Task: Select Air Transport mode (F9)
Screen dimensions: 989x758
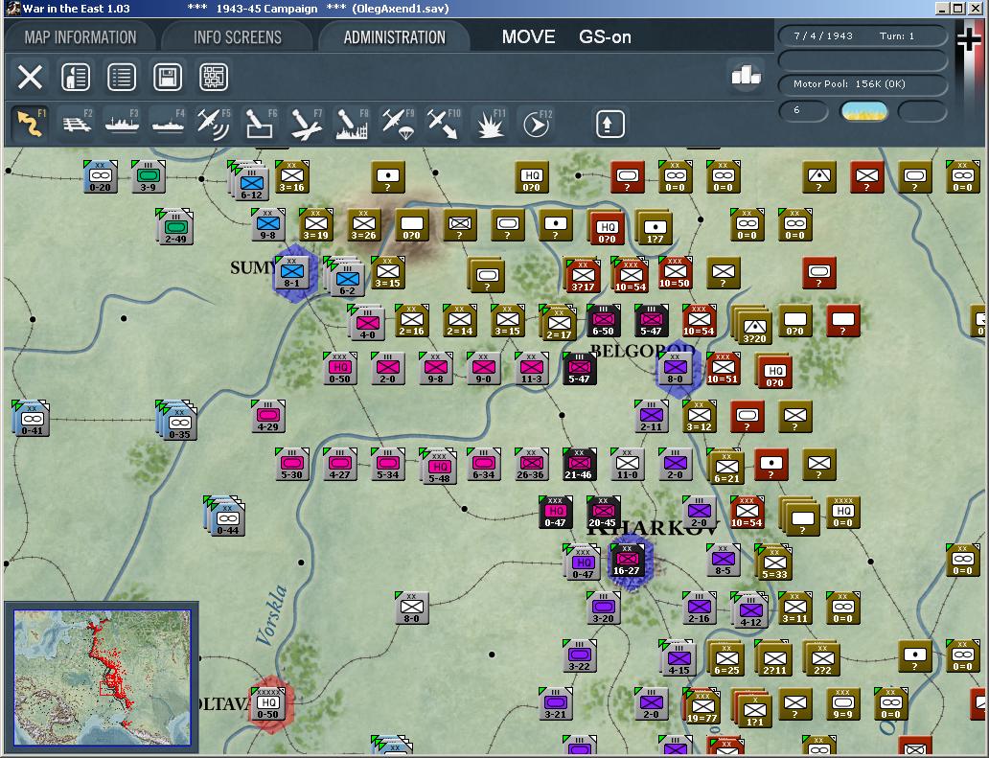Action: pos(398,123)
